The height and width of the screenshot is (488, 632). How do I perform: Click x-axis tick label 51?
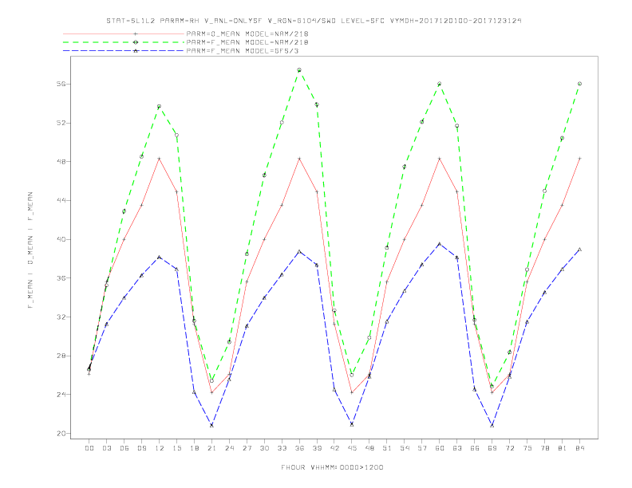coord(387,448)
